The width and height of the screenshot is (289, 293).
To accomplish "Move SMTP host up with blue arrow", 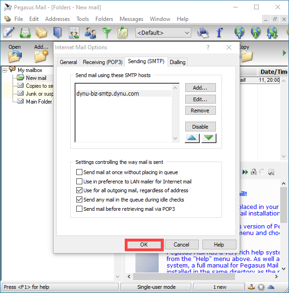I will click(192, 138).
